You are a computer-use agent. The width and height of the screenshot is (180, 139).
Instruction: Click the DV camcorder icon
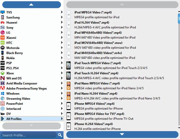[x=2, y=114]
